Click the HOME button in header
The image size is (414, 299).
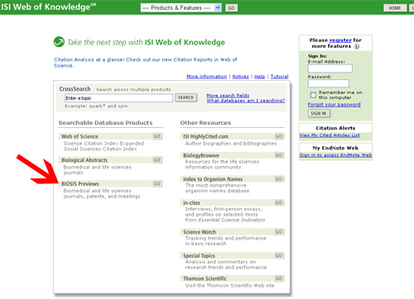pyautogui.click(x=395, y=8)
